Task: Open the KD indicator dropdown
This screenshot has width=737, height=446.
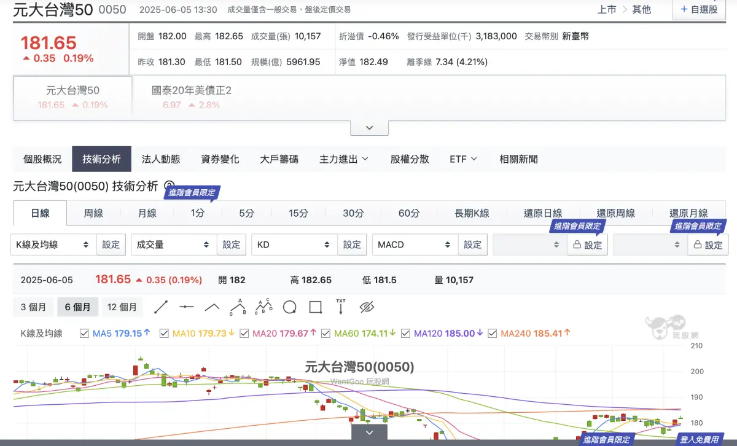Action: (294, 245)
